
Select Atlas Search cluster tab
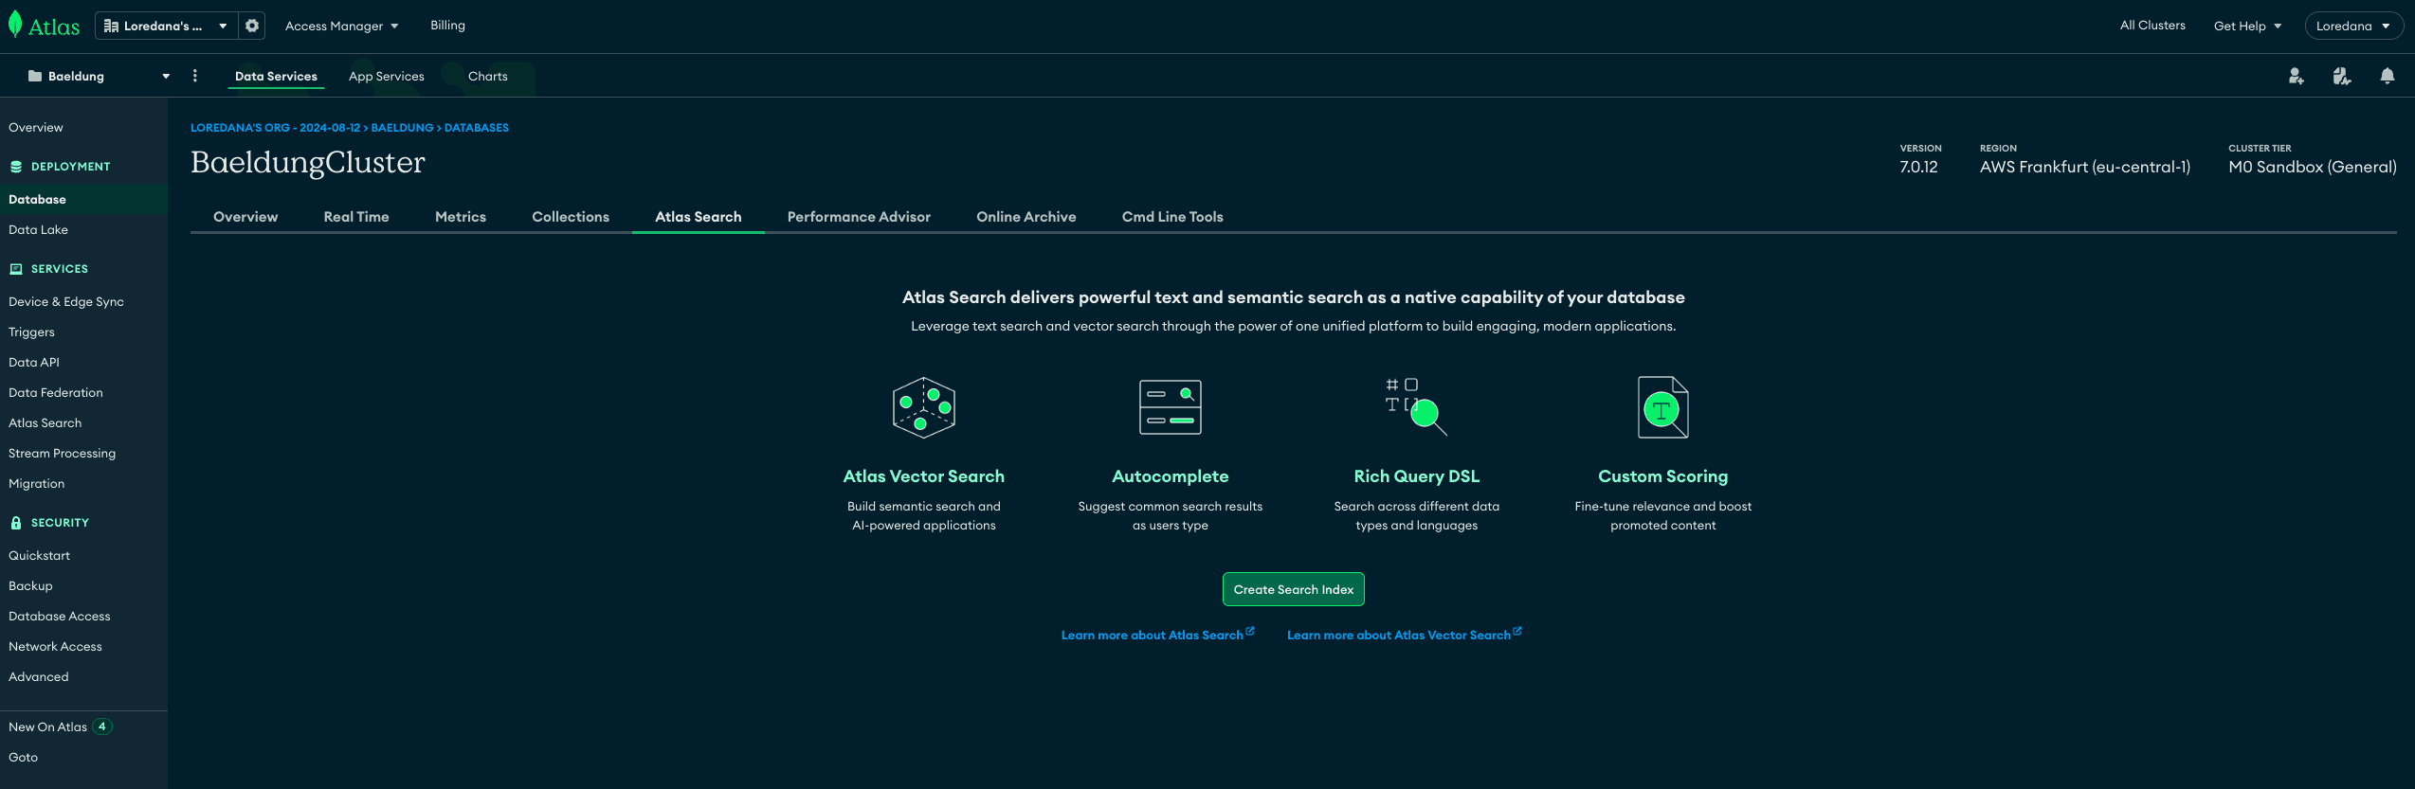coord(699,217)
